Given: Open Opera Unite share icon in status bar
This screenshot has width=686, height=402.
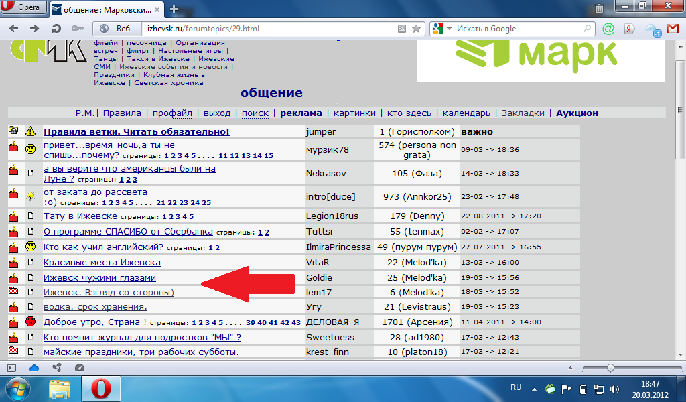Looking at the screenshot, I should point(57,368).
